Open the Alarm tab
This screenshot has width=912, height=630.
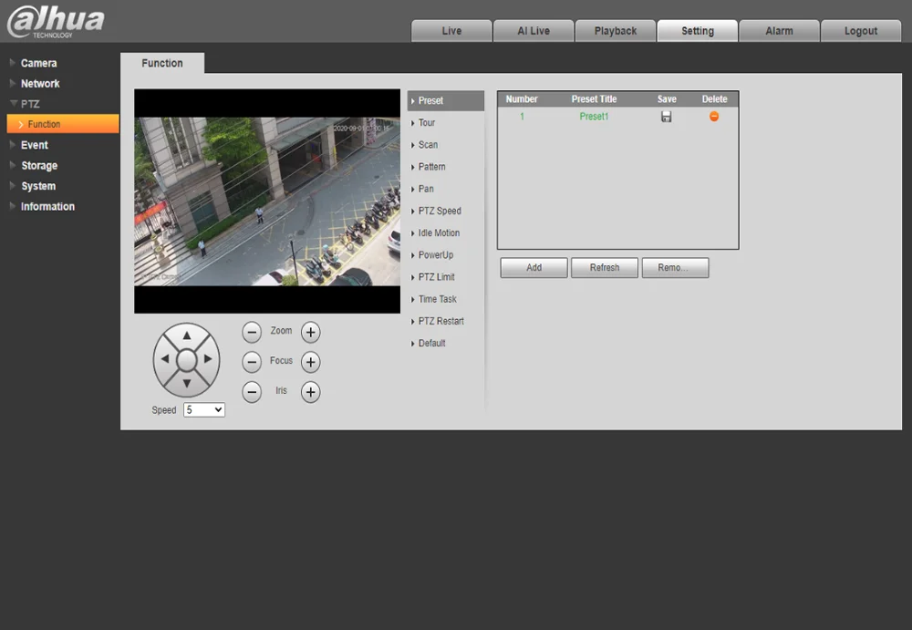click(780, 31)
